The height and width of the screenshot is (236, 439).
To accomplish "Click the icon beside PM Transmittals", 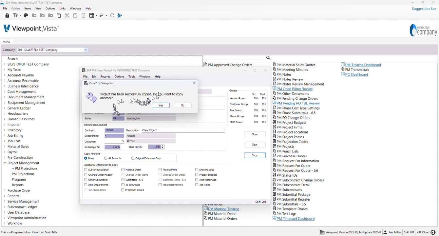I will point(343,69).
